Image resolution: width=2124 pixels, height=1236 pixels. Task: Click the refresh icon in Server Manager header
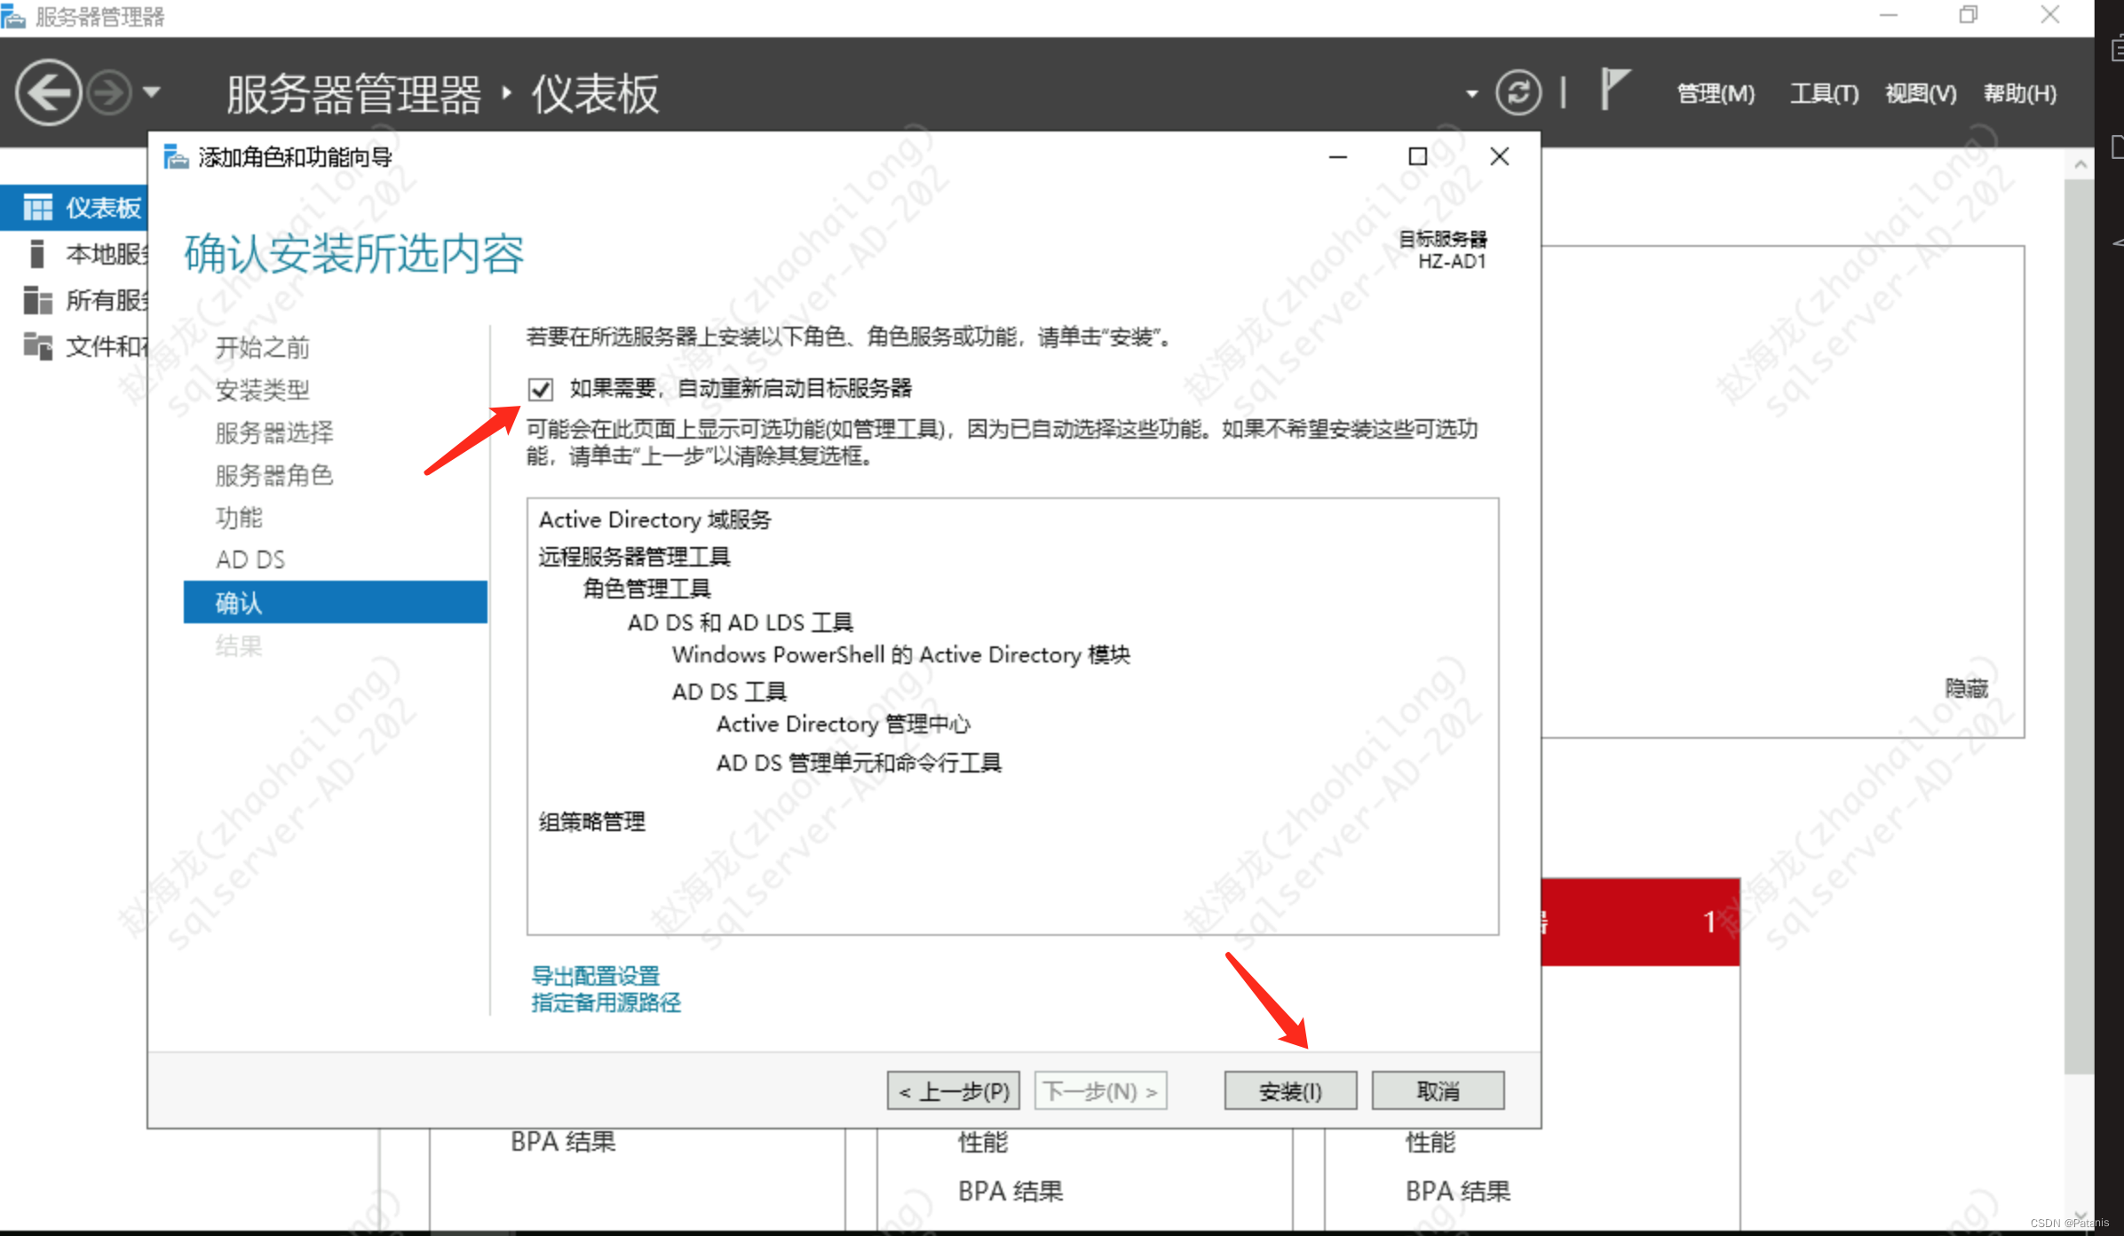(x=1518, y=92)
